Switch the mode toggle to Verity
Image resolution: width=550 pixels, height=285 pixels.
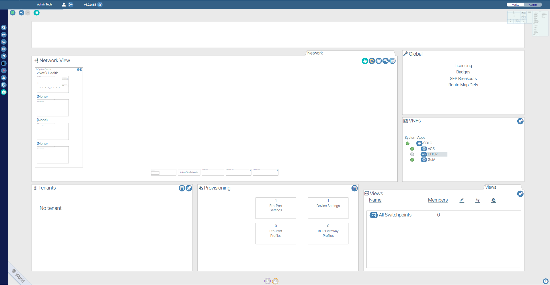(515, 5)
